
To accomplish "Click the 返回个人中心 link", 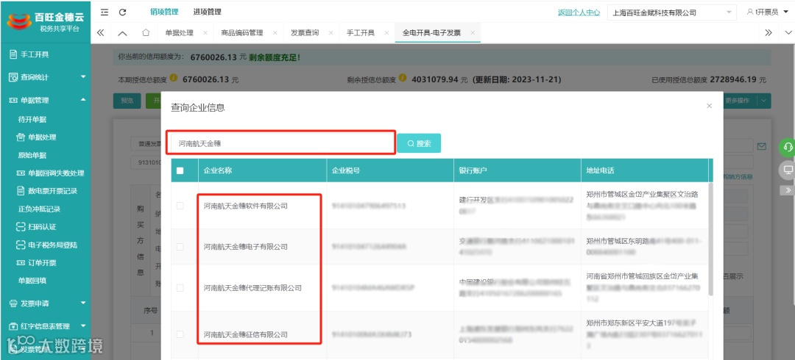I will [579, 12].
